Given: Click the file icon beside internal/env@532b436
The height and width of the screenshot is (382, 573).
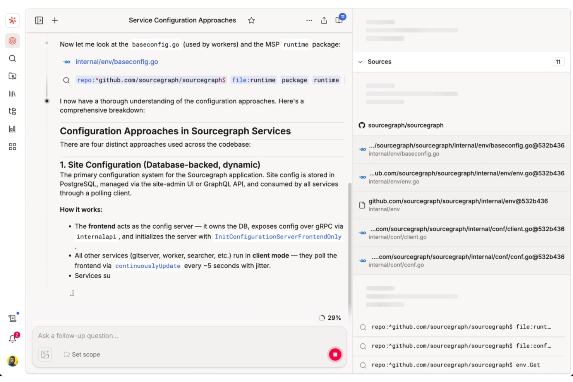Looking at the screenshot, I should [362, 205].
